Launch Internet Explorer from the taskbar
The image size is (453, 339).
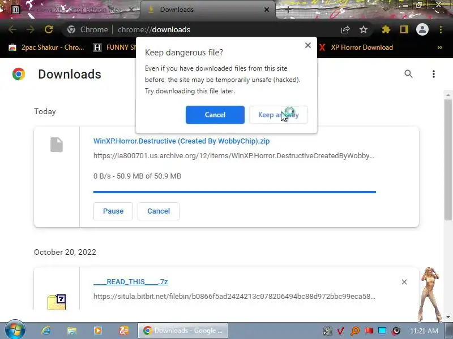click(46, 331)
